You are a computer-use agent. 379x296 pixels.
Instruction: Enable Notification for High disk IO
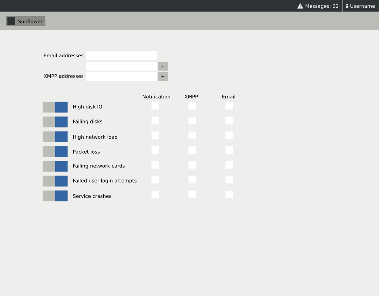coord(155,106)
